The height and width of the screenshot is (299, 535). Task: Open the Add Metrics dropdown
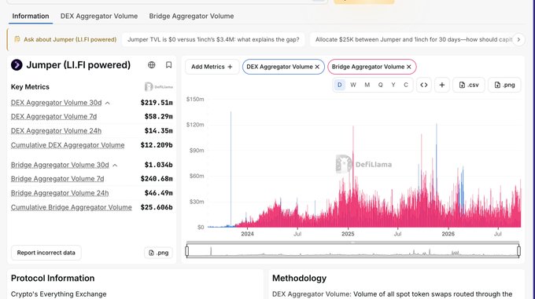pyautogui.click(x=212, y=67)
